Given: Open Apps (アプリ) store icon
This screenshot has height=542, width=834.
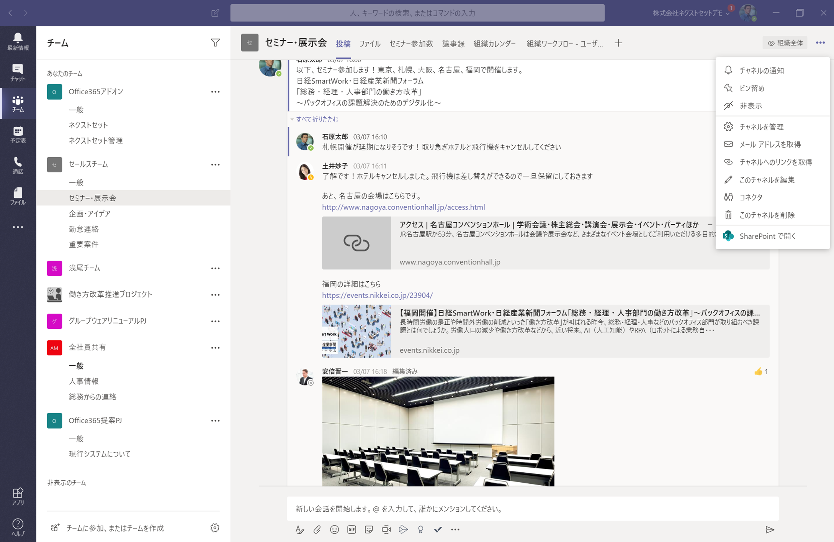Looking at the screenshot, I should coord(18,496).
